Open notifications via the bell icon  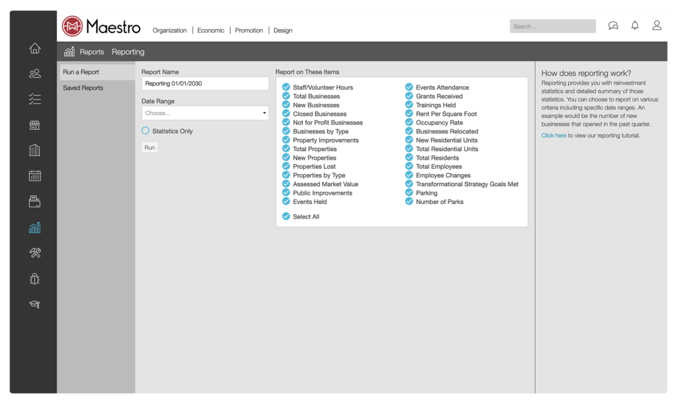[634, 25]
